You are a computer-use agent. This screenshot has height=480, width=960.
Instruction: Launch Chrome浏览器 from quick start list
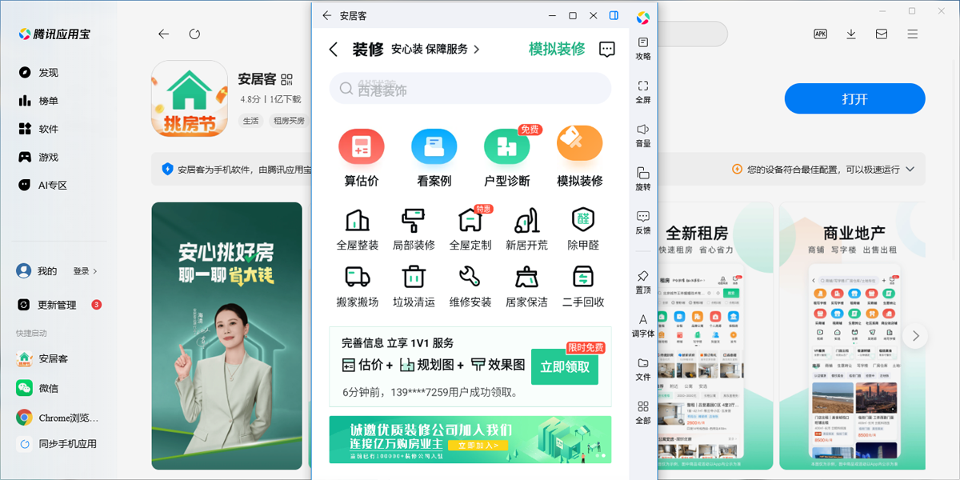[x=58, y=418]
